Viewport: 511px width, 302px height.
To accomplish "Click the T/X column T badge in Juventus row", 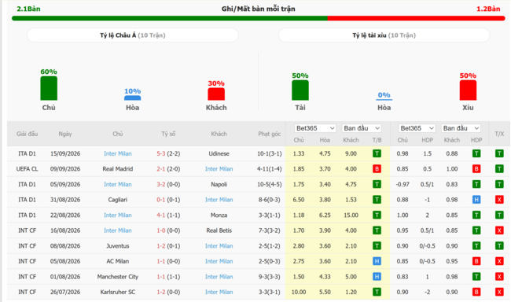I will pyautogui.click(x=499, y=246).
